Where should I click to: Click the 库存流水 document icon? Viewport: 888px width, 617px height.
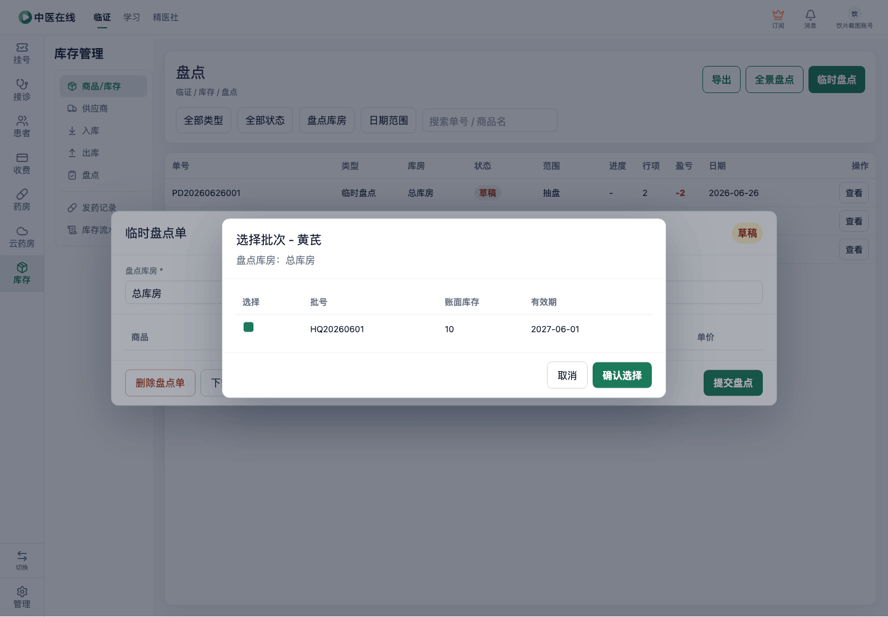pos(72,230)
